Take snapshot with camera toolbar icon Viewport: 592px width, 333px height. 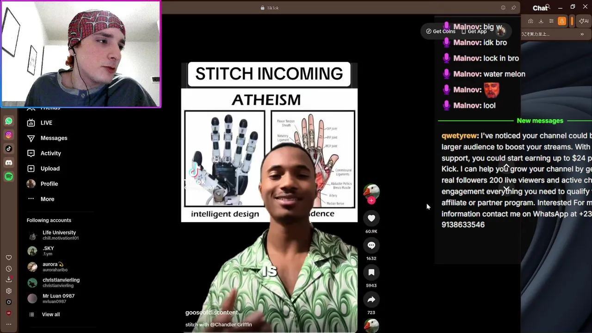tap(530, 21)
